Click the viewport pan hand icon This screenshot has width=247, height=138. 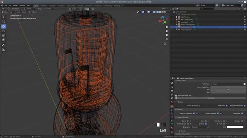pos(167,31)
